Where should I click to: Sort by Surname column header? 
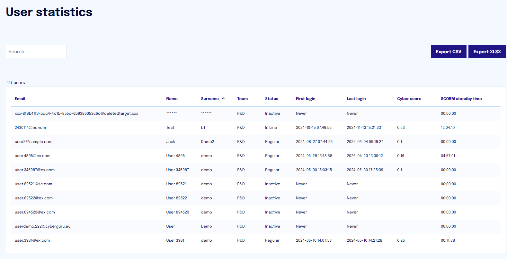[210, 99]
